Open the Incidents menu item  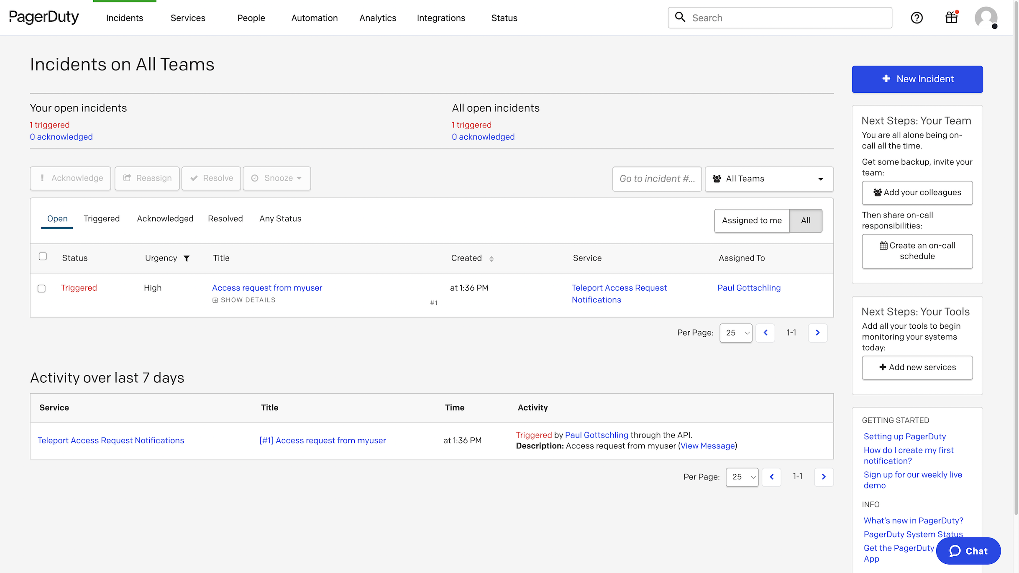point(125,18)
